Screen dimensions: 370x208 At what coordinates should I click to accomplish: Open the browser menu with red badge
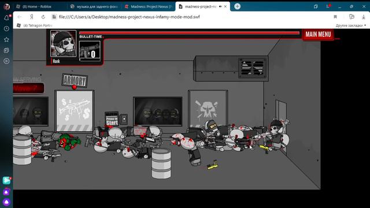[328, 6]
